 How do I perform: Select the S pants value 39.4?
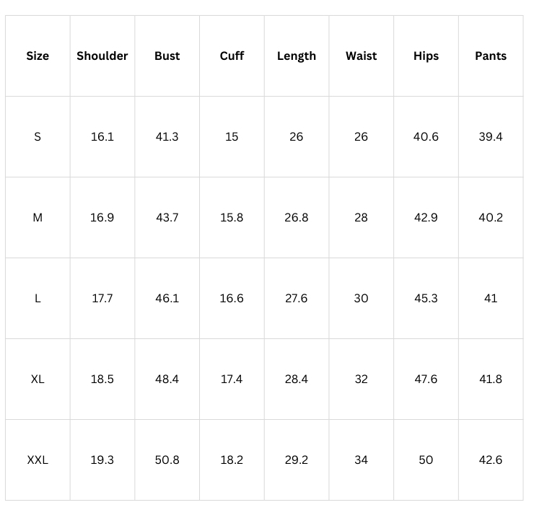click(491, 136)
